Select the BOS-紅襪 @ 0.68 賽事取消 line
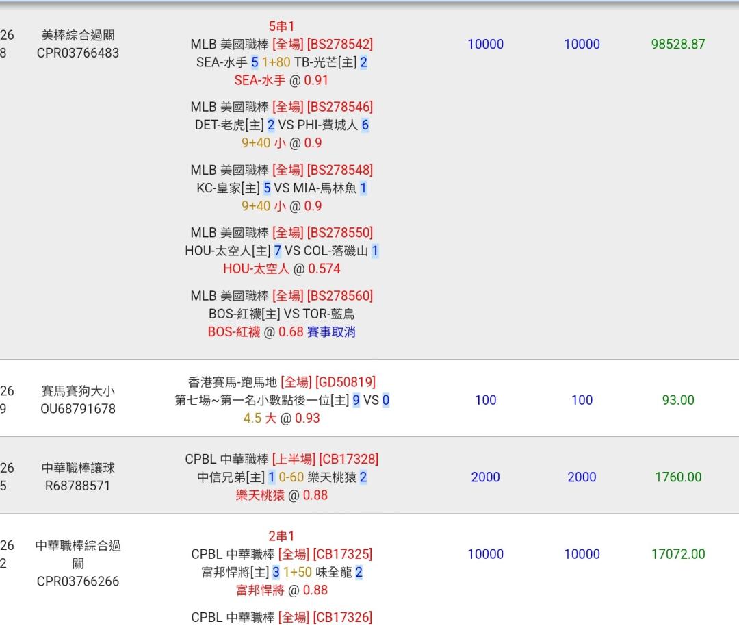The height and width of the screenshot is (626, 739). coord(281,331)
